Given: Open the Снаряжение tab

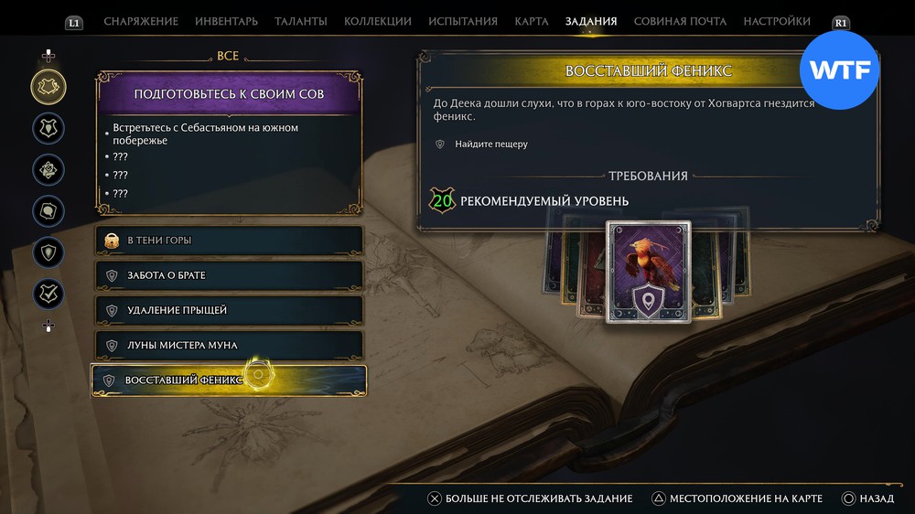Looking at the screenshot, I should (141, 22).
